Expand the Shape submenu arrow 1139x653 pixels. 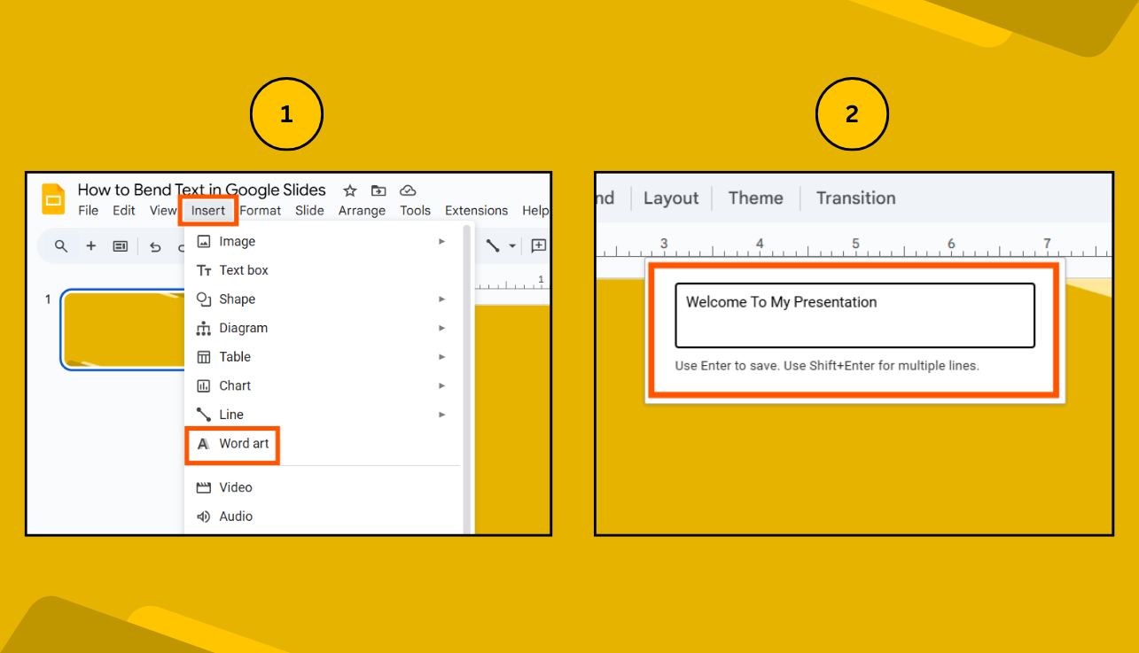441,299
